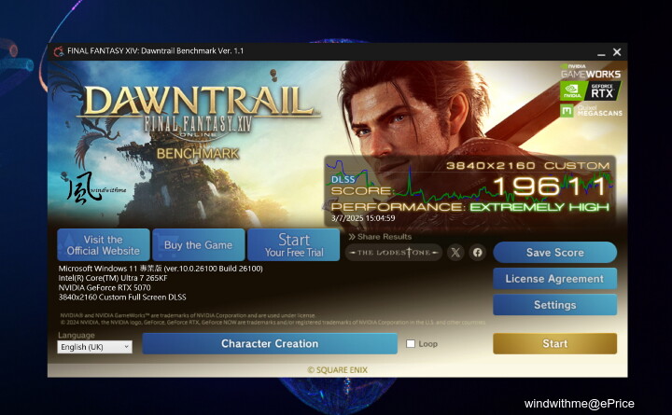The height and width of the screenshot is (415, 672).
Task: Click the Share Results label
Action: tap(380, 237)
